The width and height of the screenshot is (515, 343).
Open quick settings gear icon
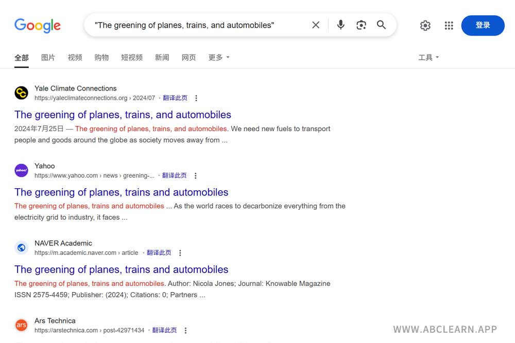coord(425,25)
